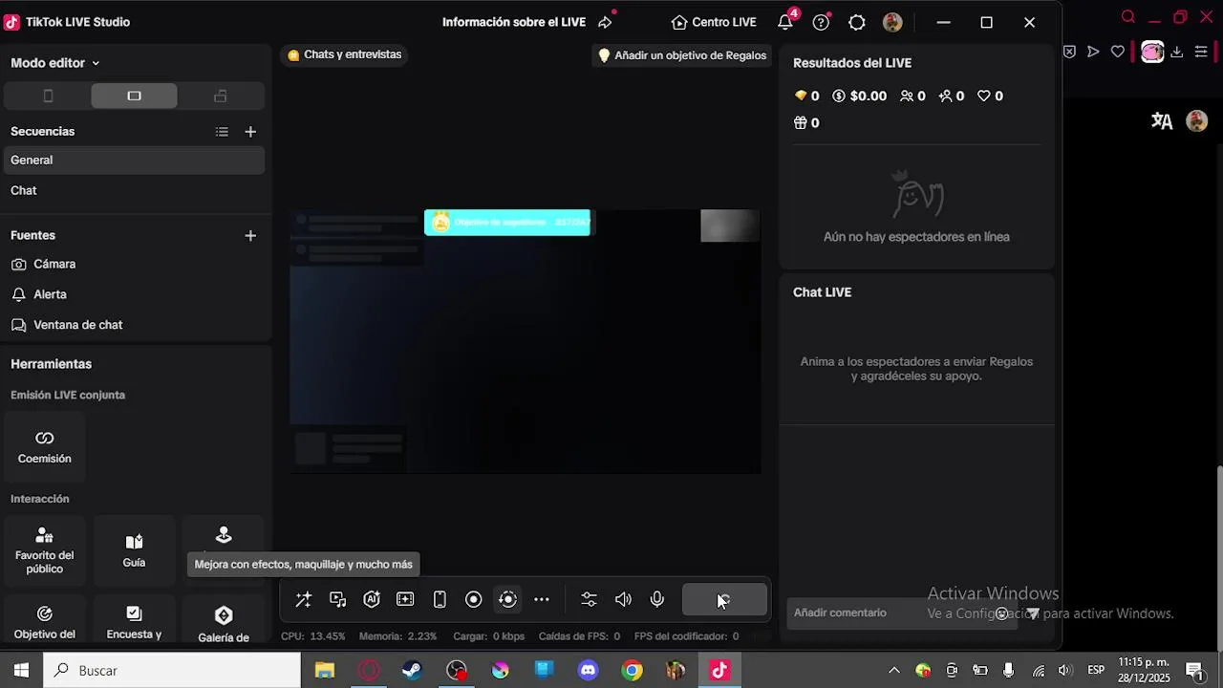Switch to dual-screen layout mode
This screenshot has width=1223, height=688.
point(221,96)
